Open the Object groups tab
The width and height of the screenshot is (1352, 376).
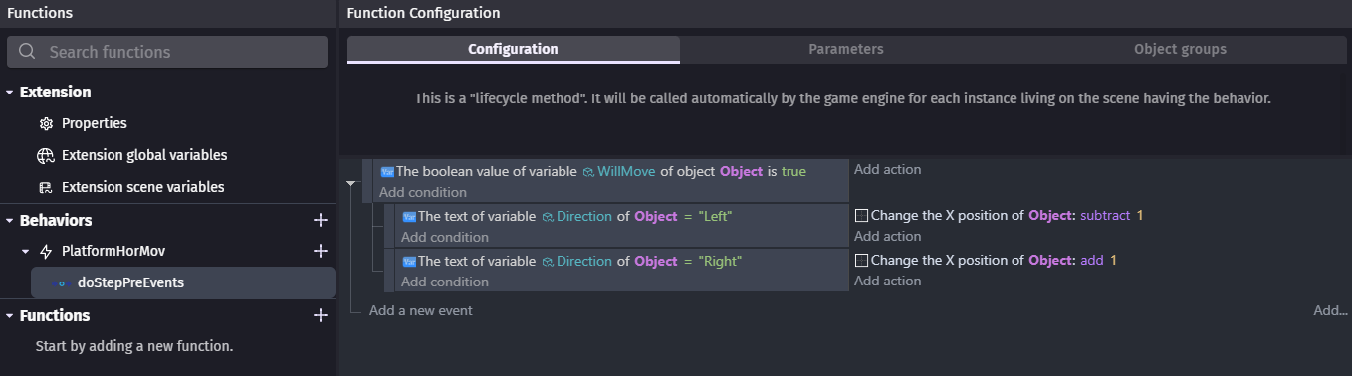click(x=1180, y=49)
